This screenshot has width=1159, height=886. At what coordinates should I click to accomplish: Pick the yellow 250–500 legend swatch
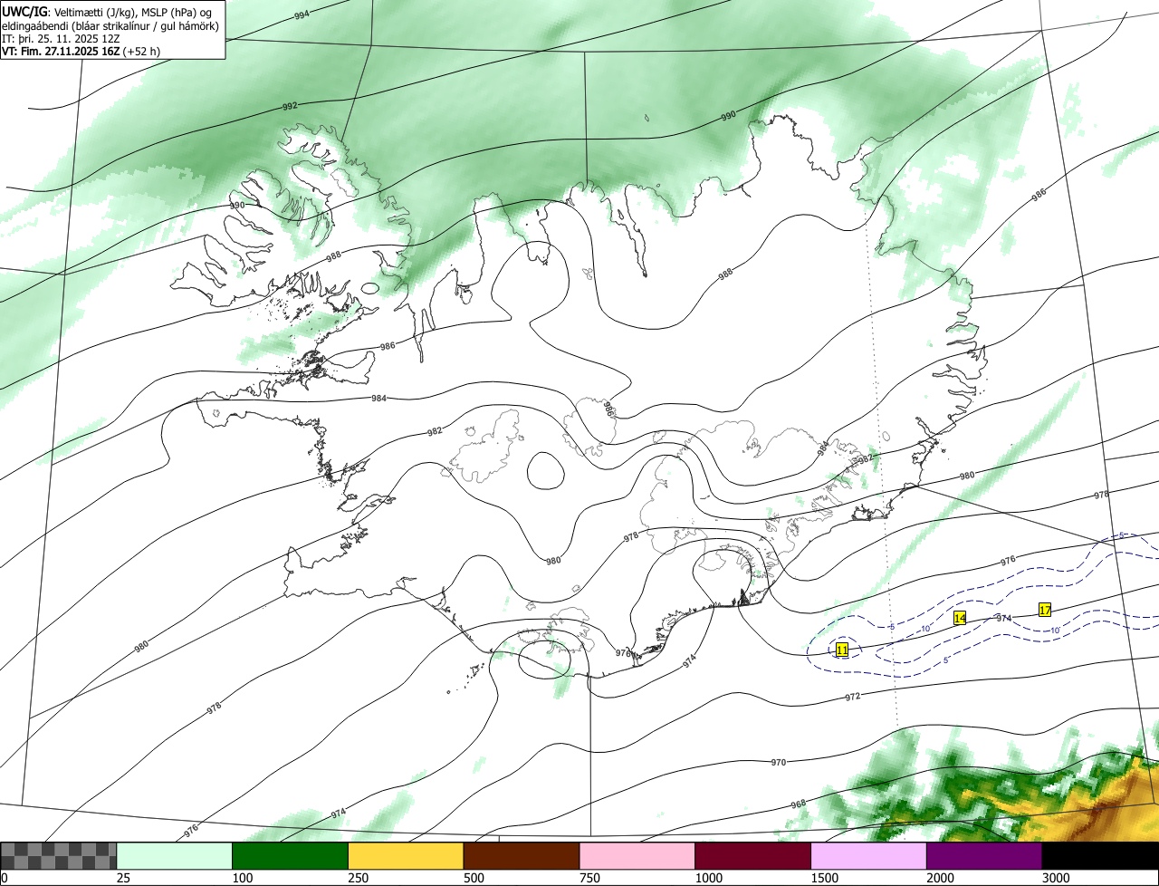[x=406, y=856]
